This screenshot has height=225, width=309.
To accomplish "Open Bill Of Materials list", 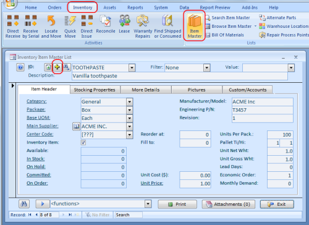I will [x=225, y=35].
